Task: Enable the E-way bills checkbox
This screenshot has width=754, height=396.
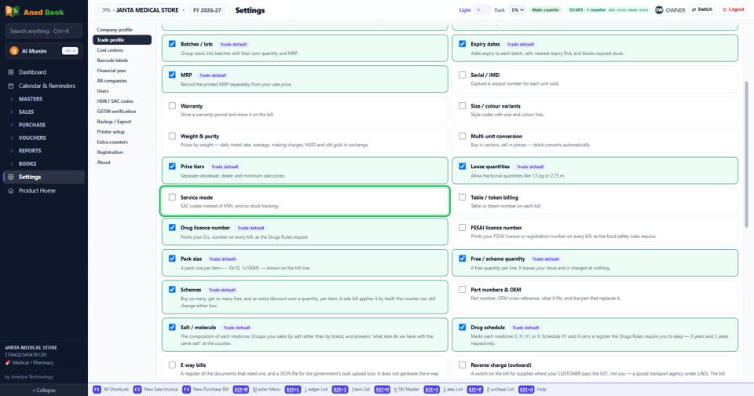Action: click(172, 365)
